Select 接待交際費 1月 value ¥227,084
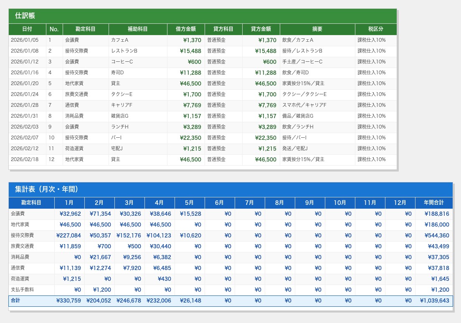The width and height of the screenshot is (461, 323). point(68,236)
